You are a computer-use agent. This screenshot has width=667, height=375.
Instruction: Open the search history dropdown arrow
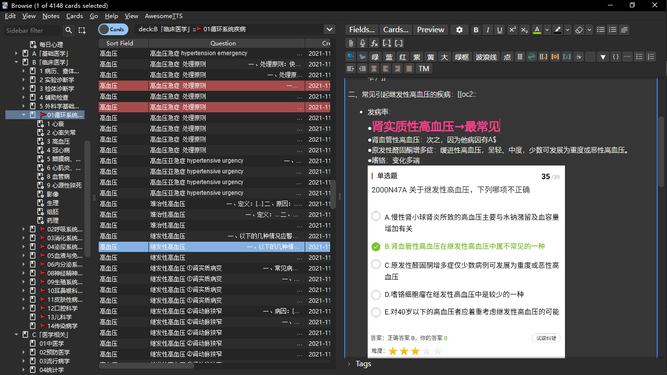coord(330,29)
